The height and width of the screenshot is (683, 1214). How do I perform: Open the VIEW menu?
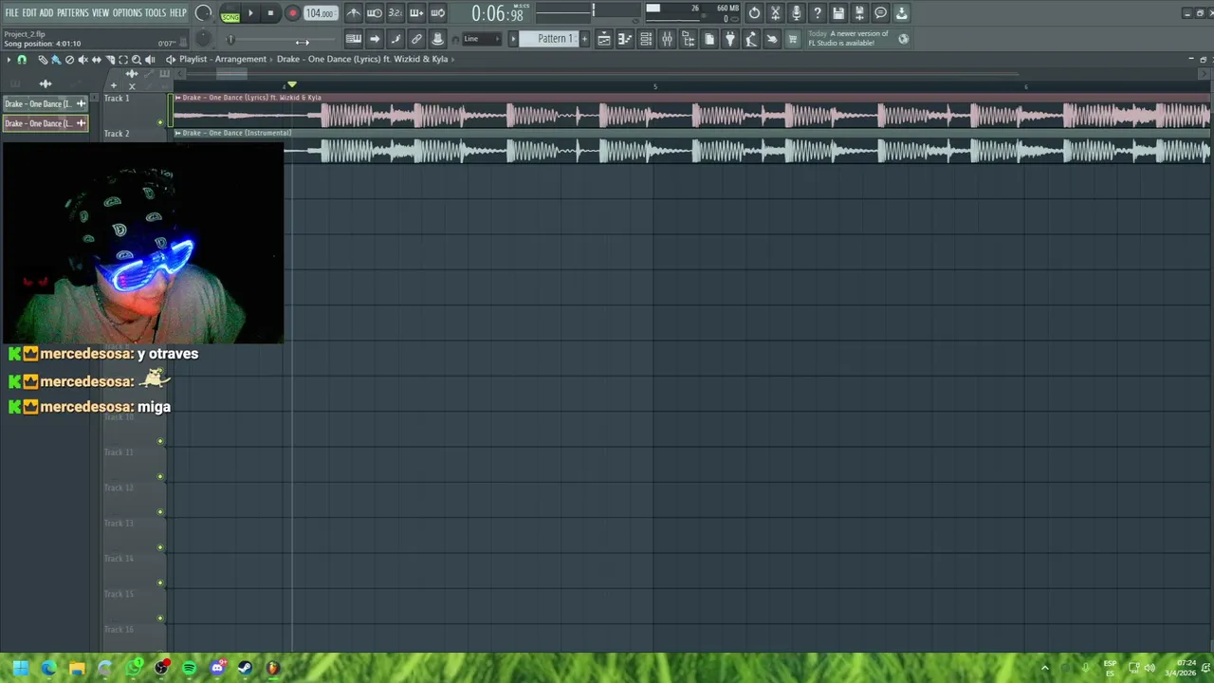[x=101, y=12]
